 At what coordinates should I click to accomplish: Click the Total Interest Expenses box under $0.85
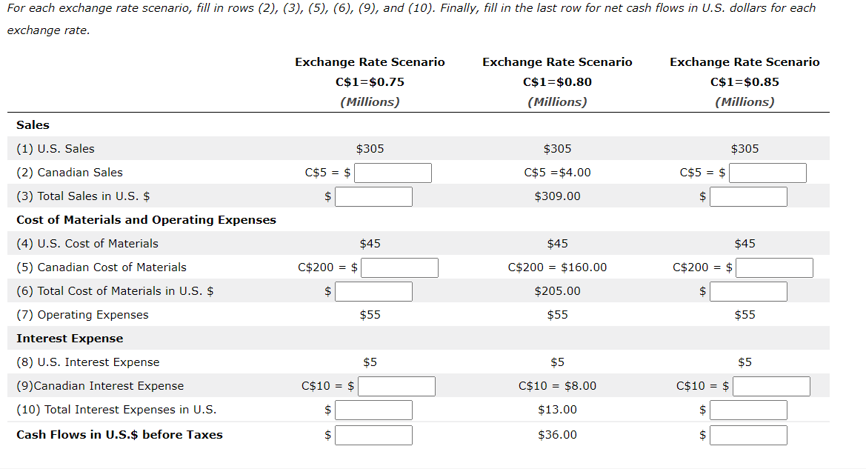pyautogui.click(x=748, y=409)
